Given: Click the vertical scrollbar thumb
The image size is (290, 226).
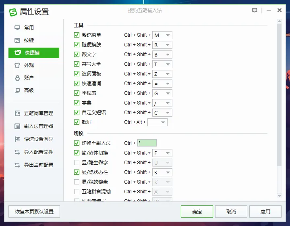Looking at the screenshot, I should point(279,95).
